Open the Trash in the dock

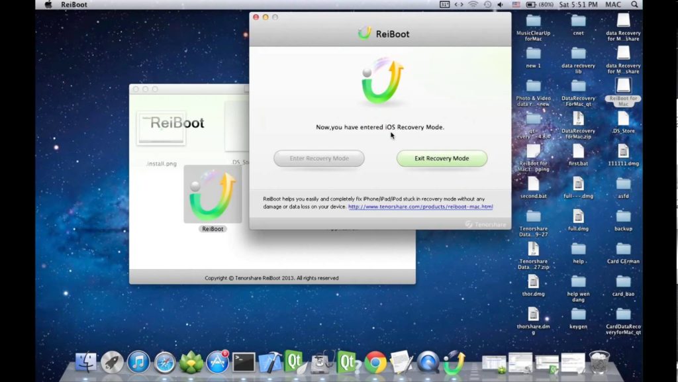599,362
